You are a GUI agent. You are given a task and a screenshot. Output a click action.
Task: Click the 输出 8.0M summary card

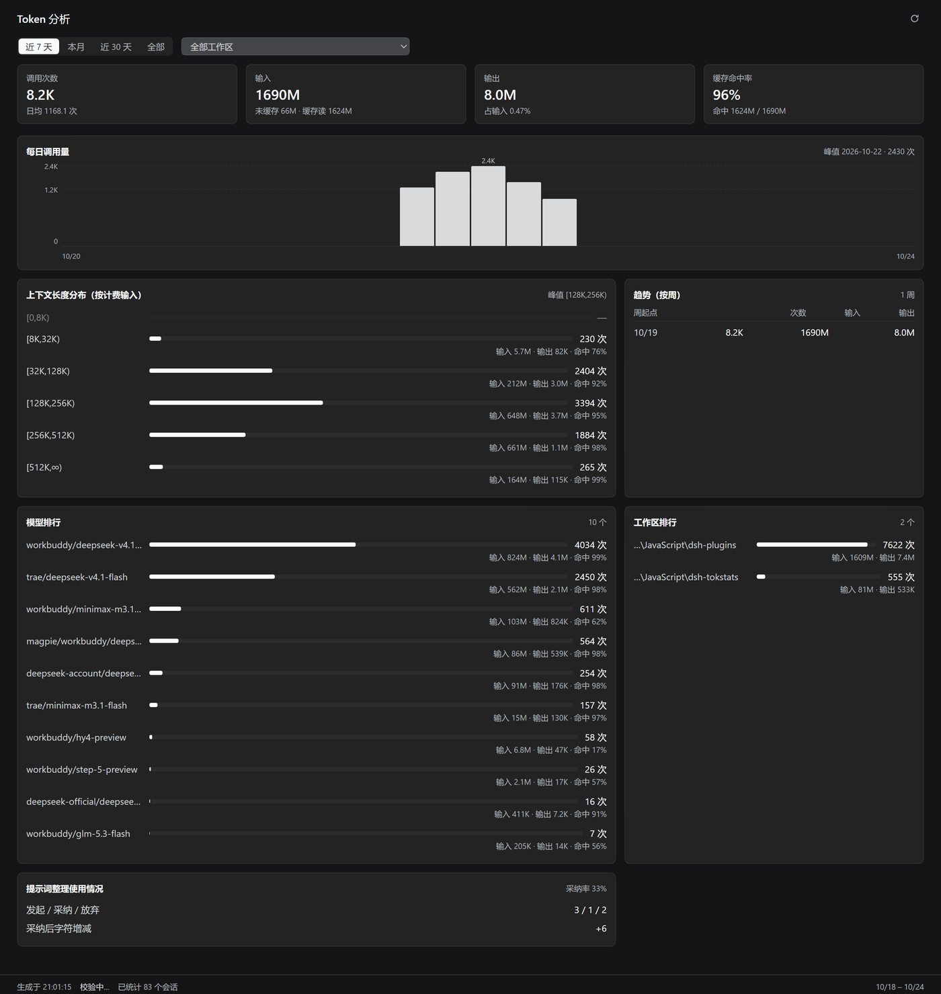585,94
